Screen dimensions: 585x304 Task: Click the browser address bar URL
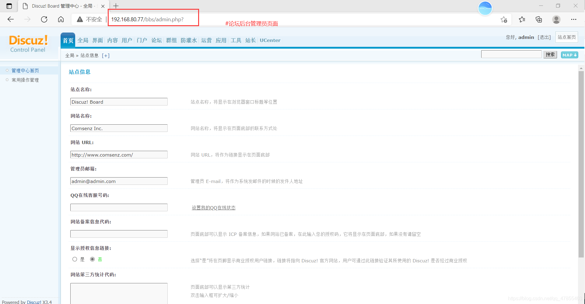click(x=147, y=19)
